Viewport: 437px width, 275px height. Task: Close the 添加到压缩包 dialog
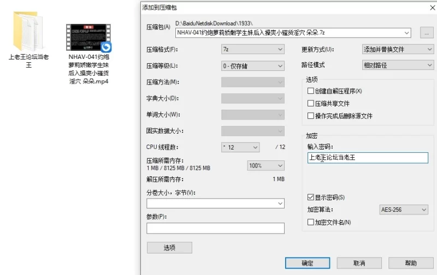[x=432, y=8]
